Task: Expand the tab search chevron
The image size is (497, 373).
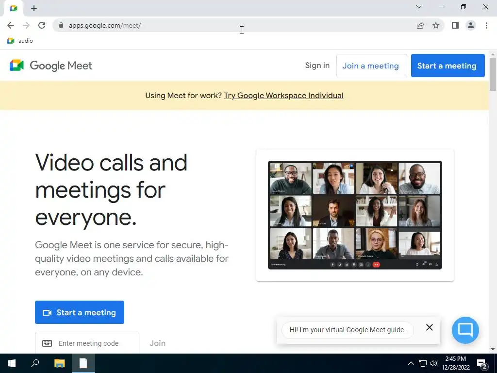Action: pos(419,7)
